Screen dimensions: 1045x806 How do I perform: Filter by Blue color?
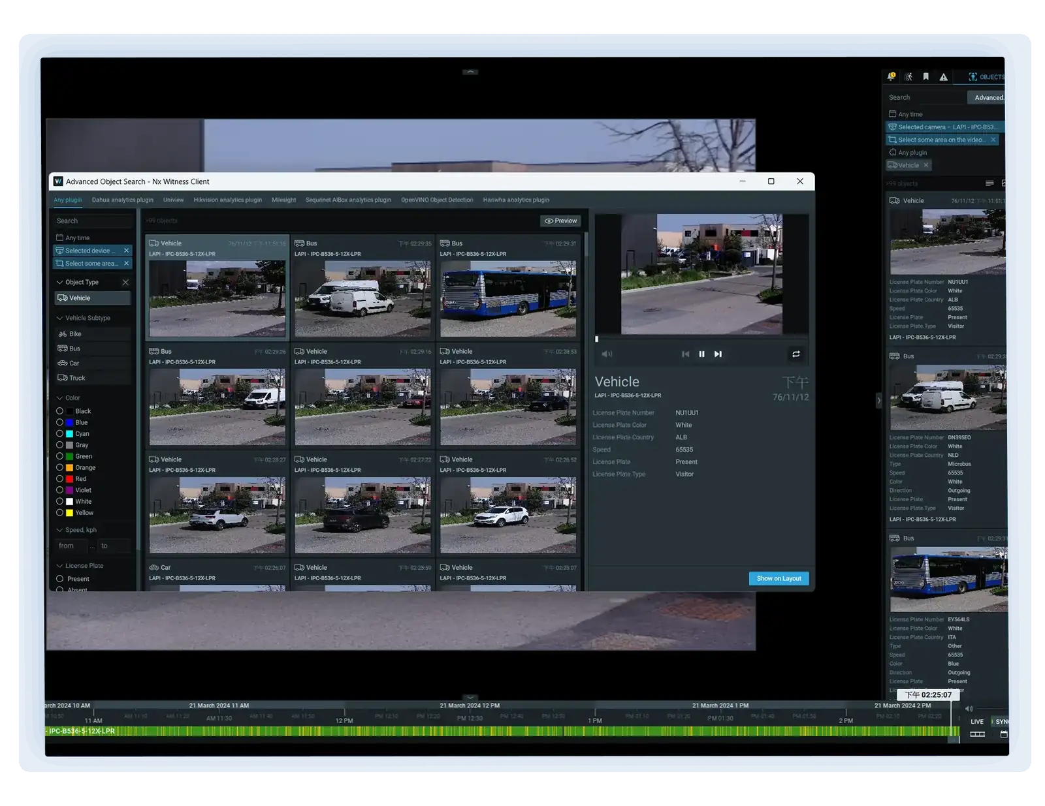[72, 422]
